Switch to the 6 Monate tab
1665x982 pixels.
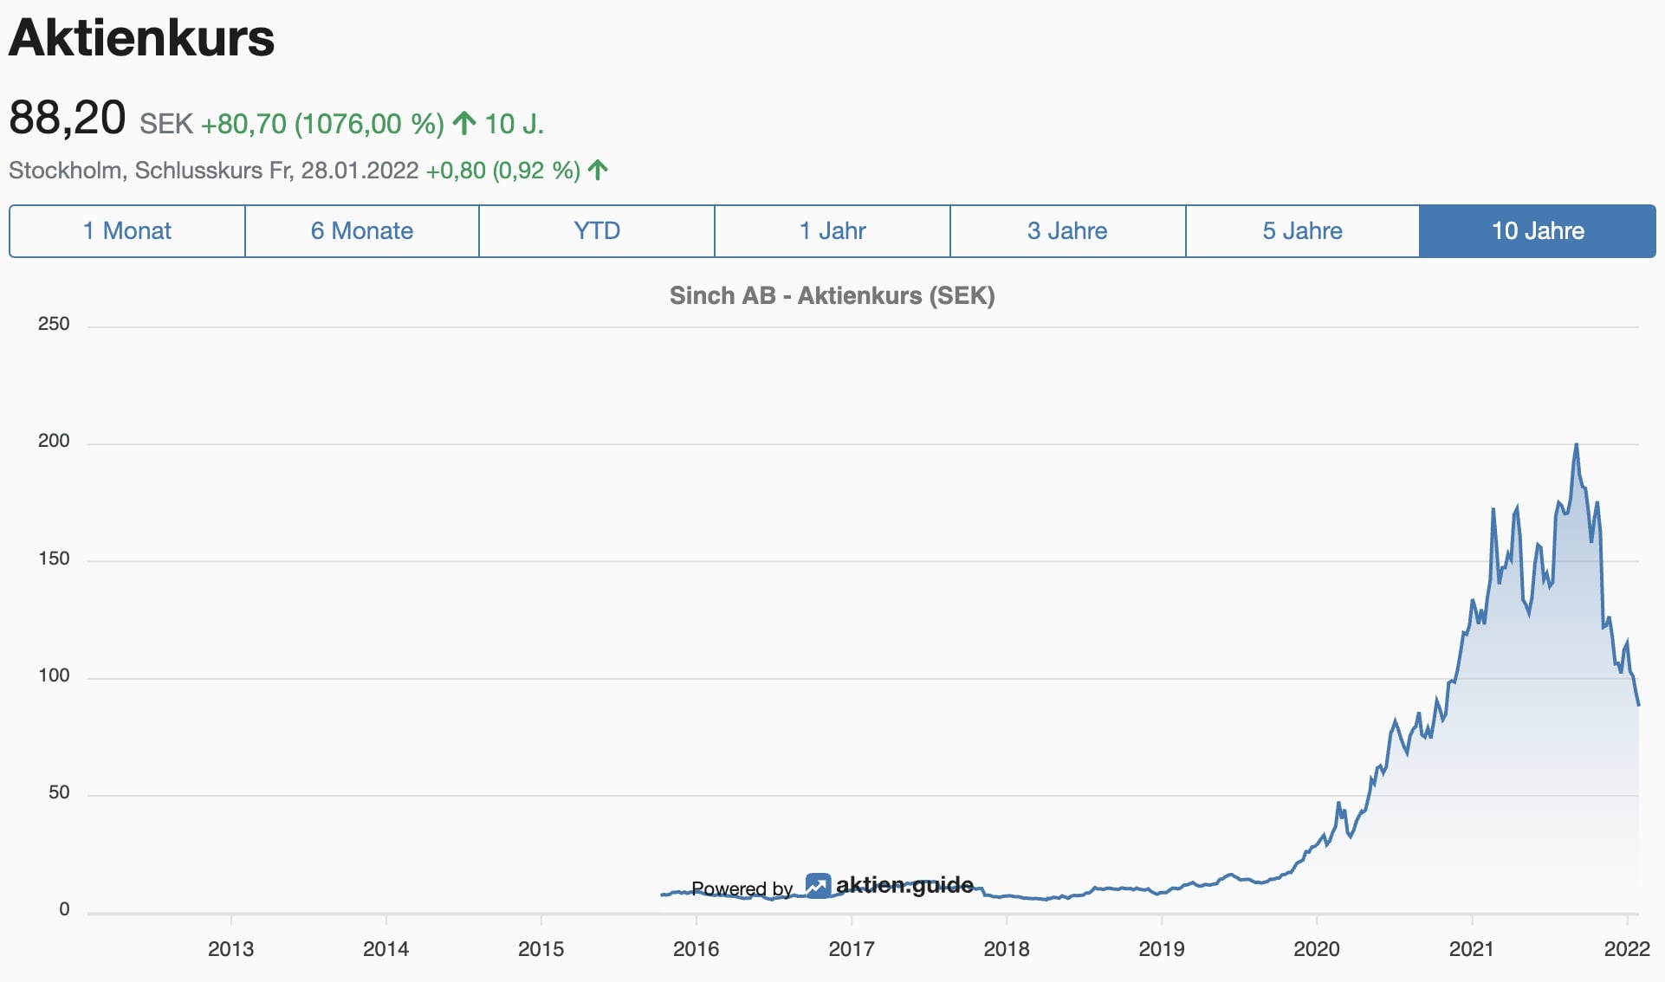(x=362, y=231)
